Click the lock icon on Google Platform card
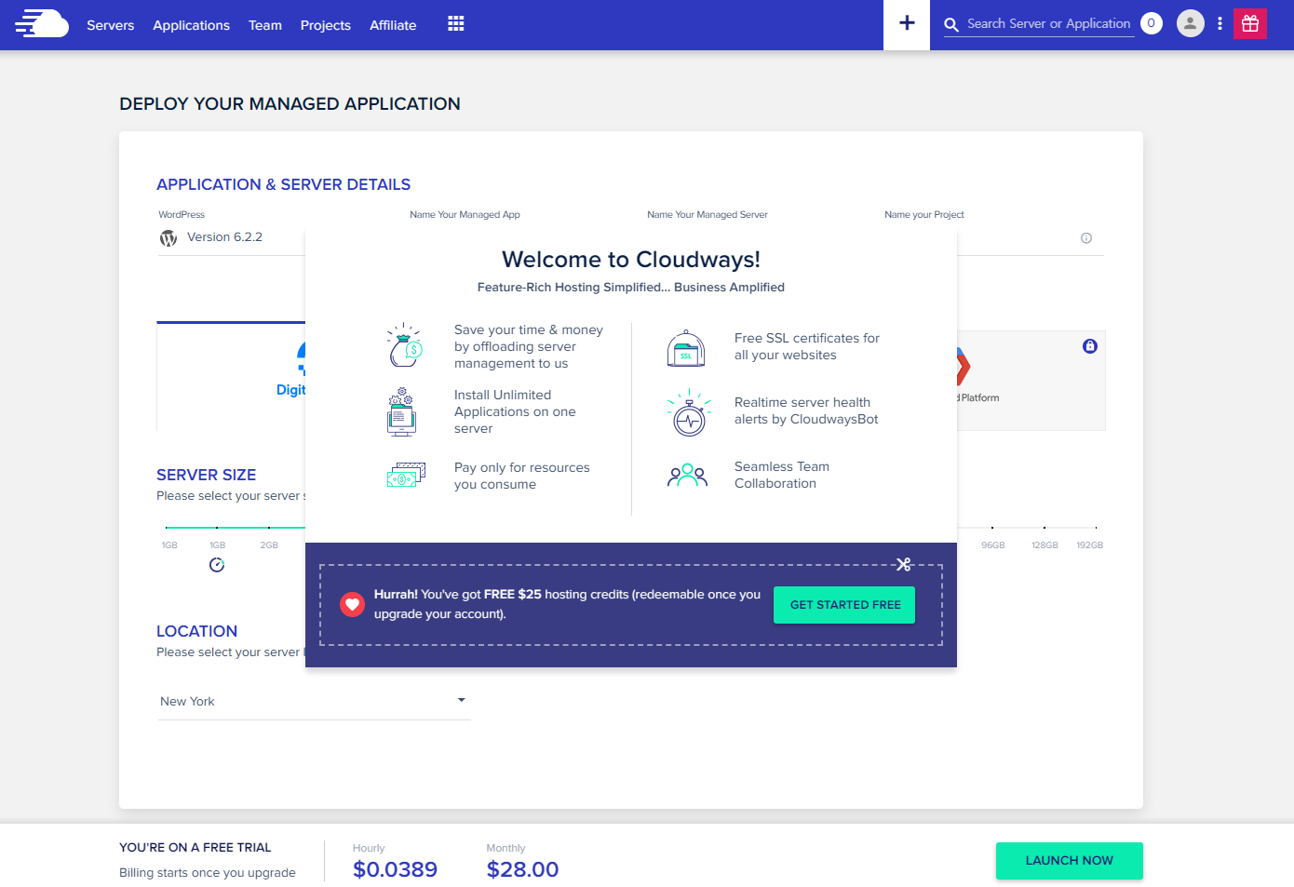 [1090, 346]
